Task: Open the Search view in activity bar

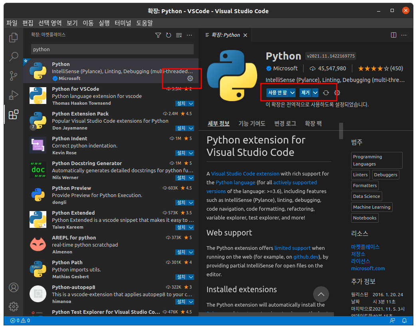Action: [13, 56]
